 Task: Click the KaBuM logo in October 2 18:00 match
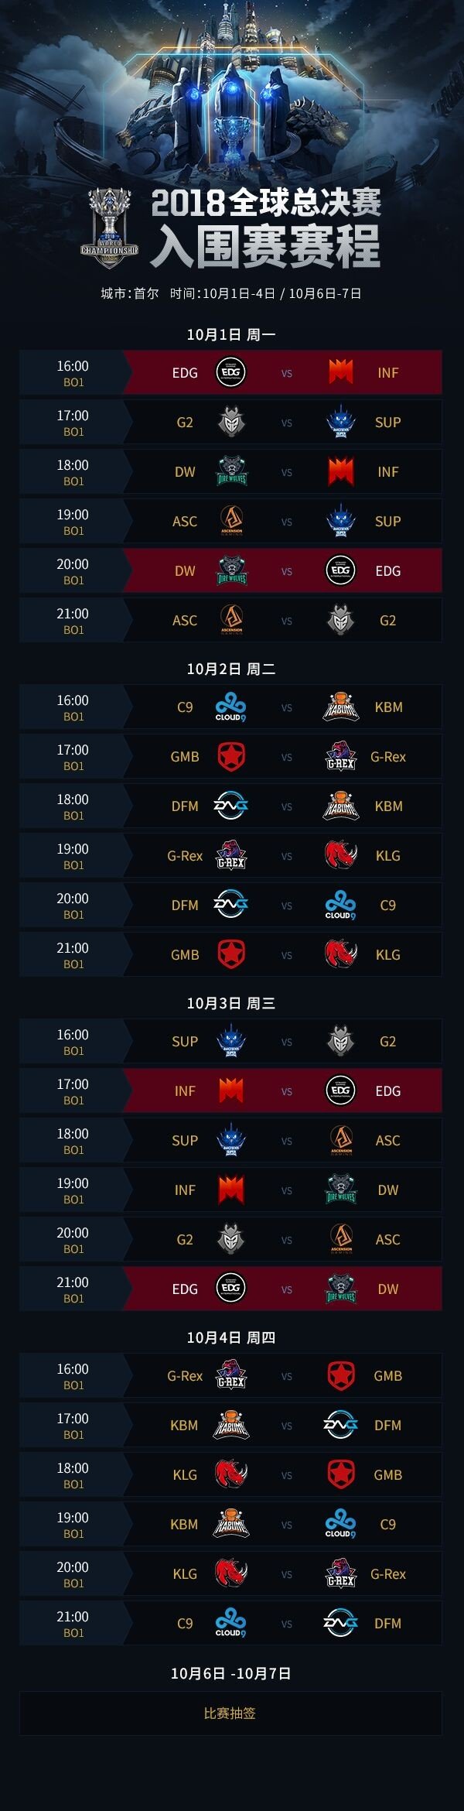pyautogui.click(x=341, y=806)
